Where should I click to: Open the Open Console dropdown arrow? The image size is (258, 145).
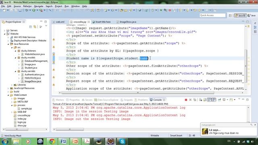tap(235, 100)
